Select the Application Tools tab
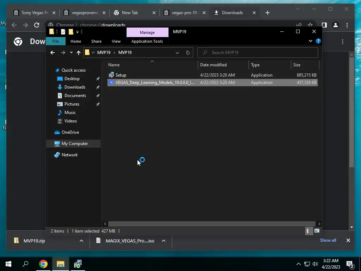This screenshot has height=271, width=361. (147, 41)
